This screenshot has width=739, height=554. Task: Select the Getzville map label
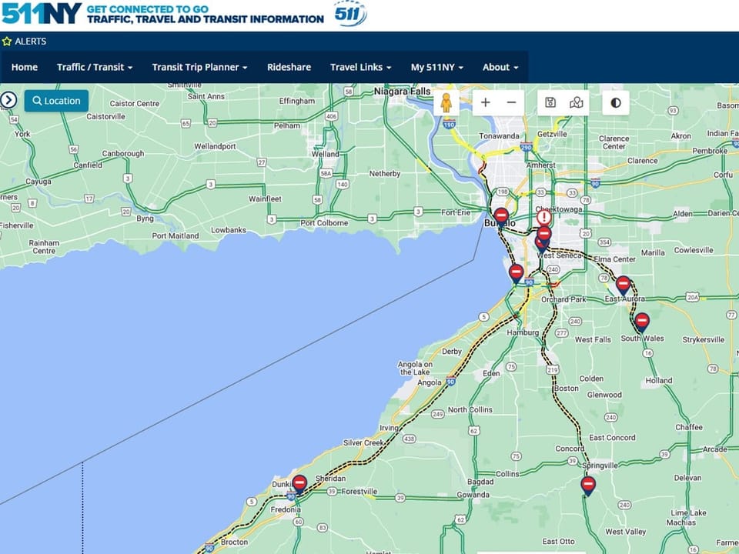coord(552,134)
